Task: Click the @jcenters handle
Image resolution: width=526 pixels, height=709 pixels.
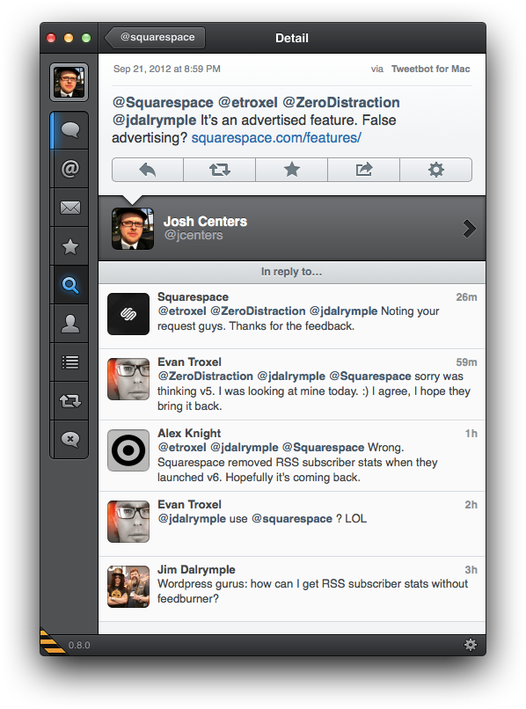Action: coord(194,235)
